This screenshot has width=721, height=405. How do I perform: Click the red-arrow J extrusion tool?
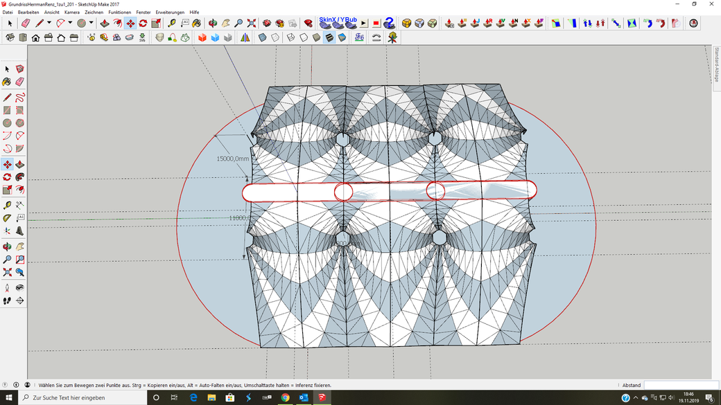474,23
